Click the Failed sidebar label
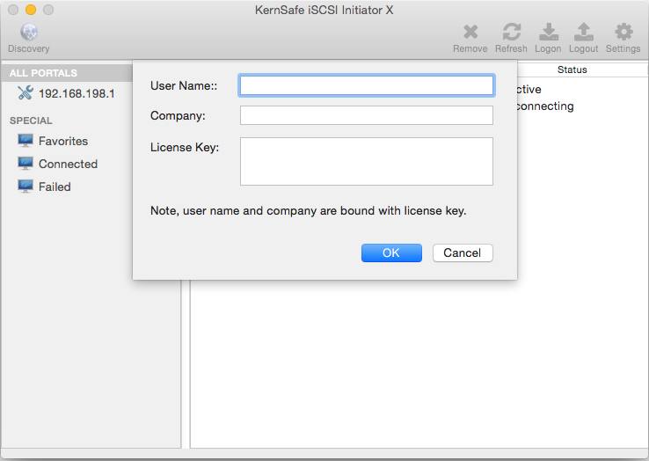Screen dimensions: 649x461 (x=55, y=187)
